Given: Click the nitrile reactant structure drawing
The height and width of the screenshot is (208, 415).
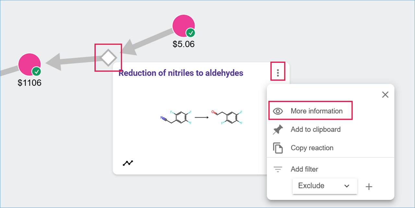Looking at the screenshot, I should [176, 117].
